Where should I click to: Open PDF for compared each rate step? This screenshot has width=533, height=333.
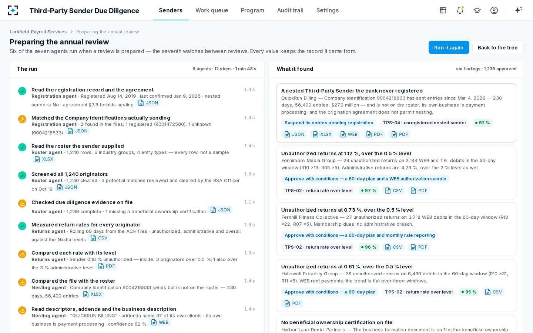tap(107, 266)
